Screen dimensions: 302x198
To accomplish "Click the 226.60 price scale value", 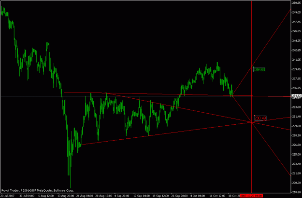I will click(297, 145).
